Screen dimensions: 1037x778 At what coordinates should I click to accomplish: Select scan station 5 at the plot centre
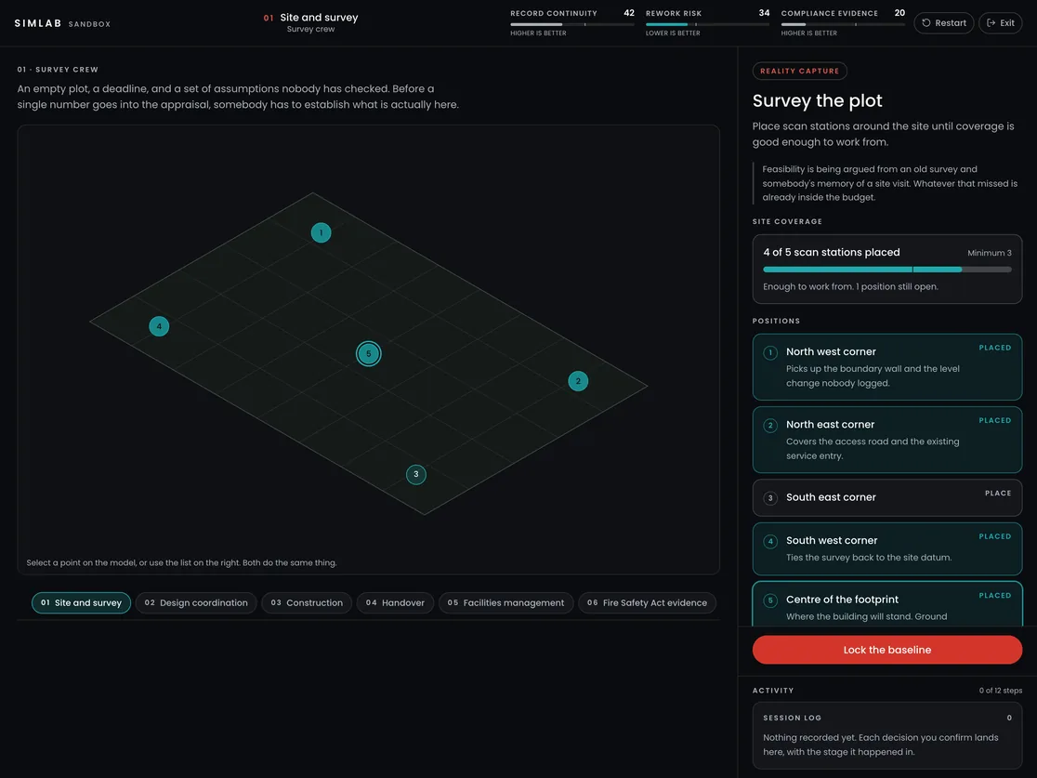point(368,353)
